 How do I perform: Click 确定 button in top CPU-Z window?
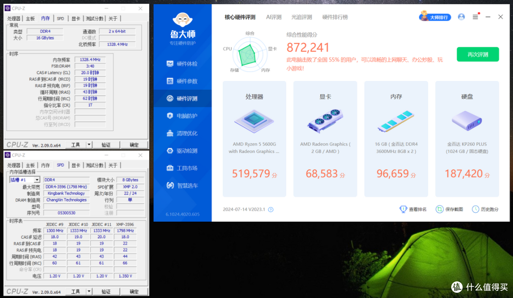coord(134,144)
